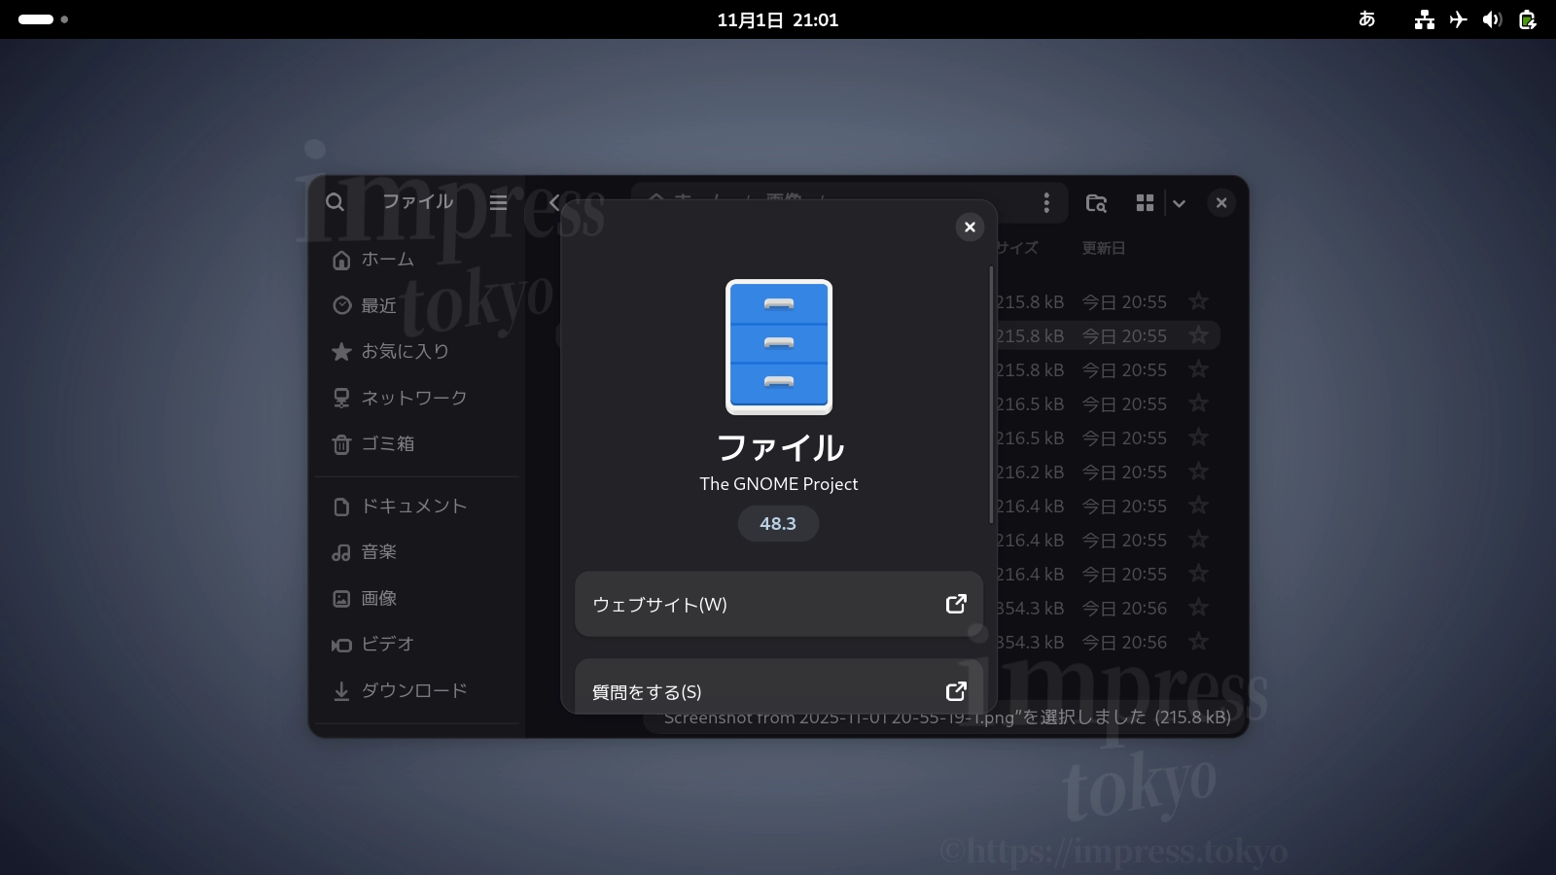Toggle the star on the highlighted 215.8 kB row
The height and width of the screenshot is (875, 1556).
click(1198, 335)
